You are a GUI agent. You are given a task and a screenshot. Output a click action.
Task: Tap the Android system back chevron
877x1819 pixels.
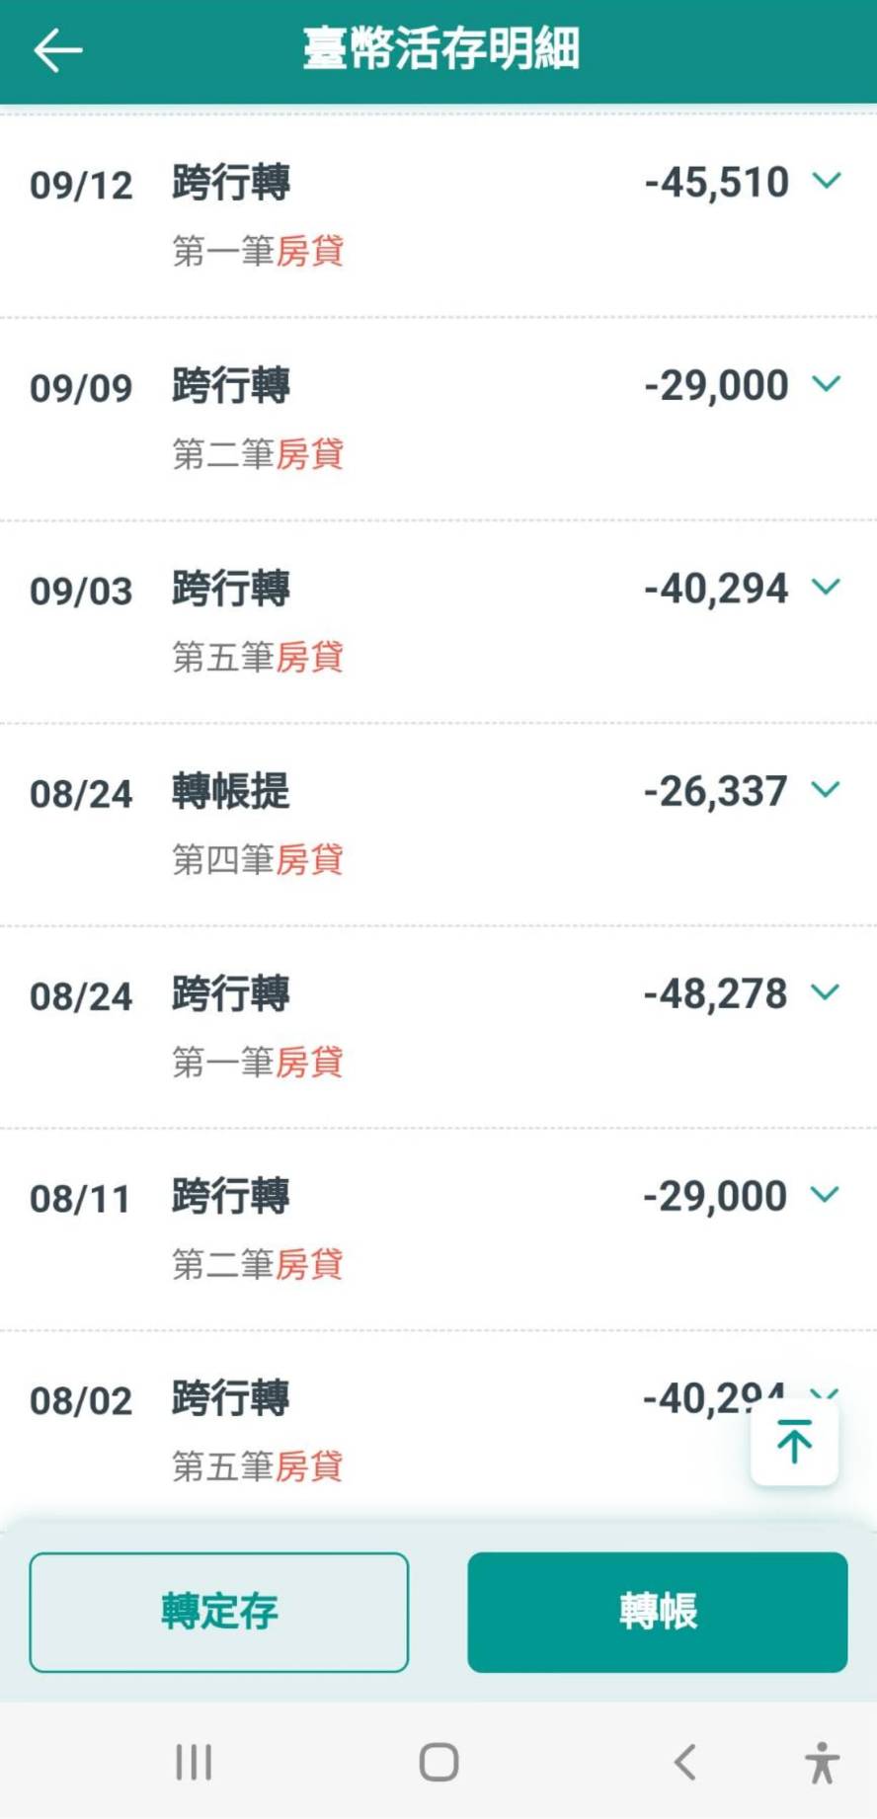684,1762
